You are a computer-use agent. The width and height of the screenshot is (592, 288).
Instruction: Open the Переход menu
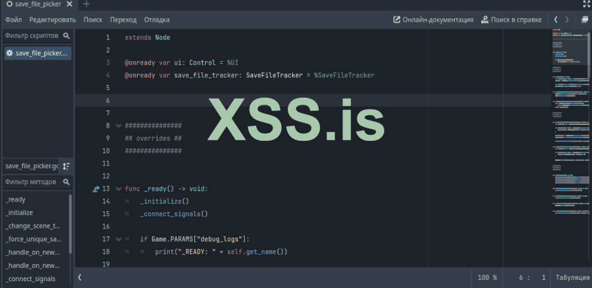point(123,19)
